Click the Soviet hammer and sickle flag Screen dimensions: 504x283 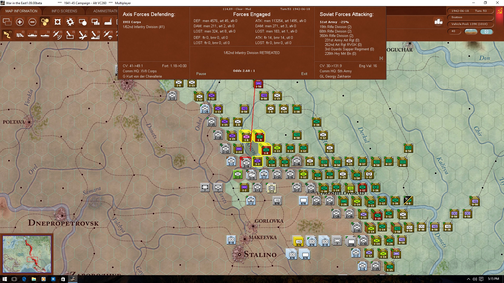click(x=500, y=11)
